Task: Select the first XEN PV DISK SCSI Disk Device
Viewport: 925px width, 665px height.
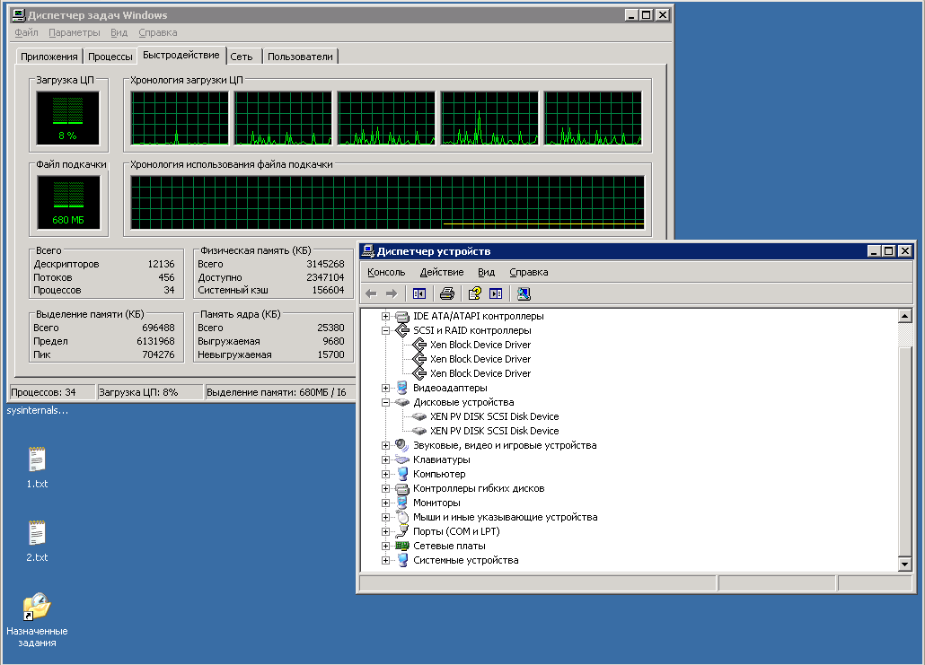Action: point(494,416)
